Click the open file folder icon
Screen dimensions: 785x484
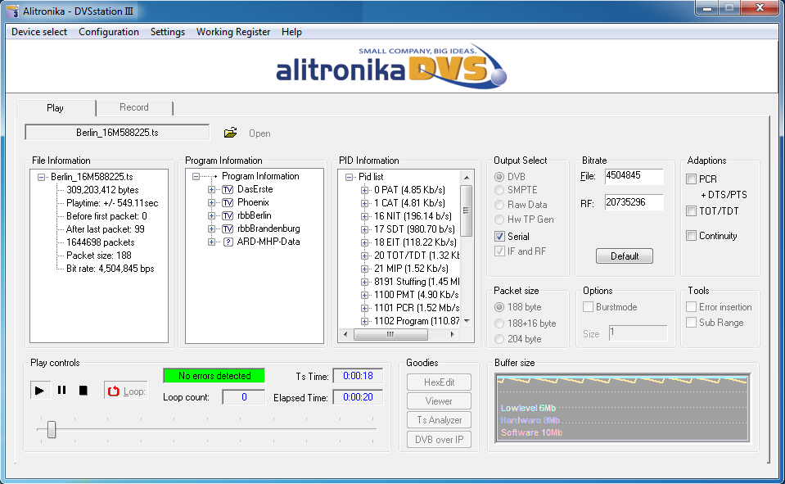click(231, 133)
